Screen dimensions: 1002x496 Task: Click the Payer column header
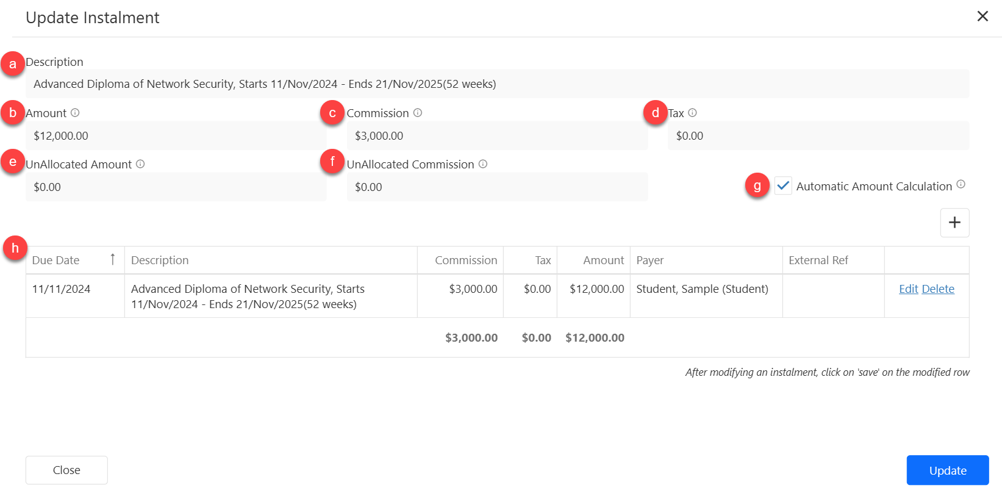[650, 261]
